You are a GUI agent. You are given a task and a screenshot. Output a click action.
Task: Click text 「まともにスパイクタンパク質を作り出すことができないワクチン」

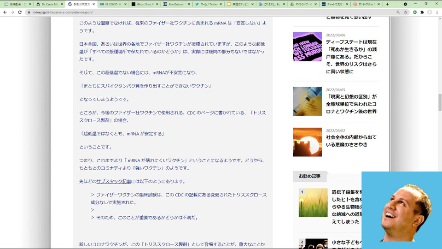pyautogui.click(x=145, y=86)
